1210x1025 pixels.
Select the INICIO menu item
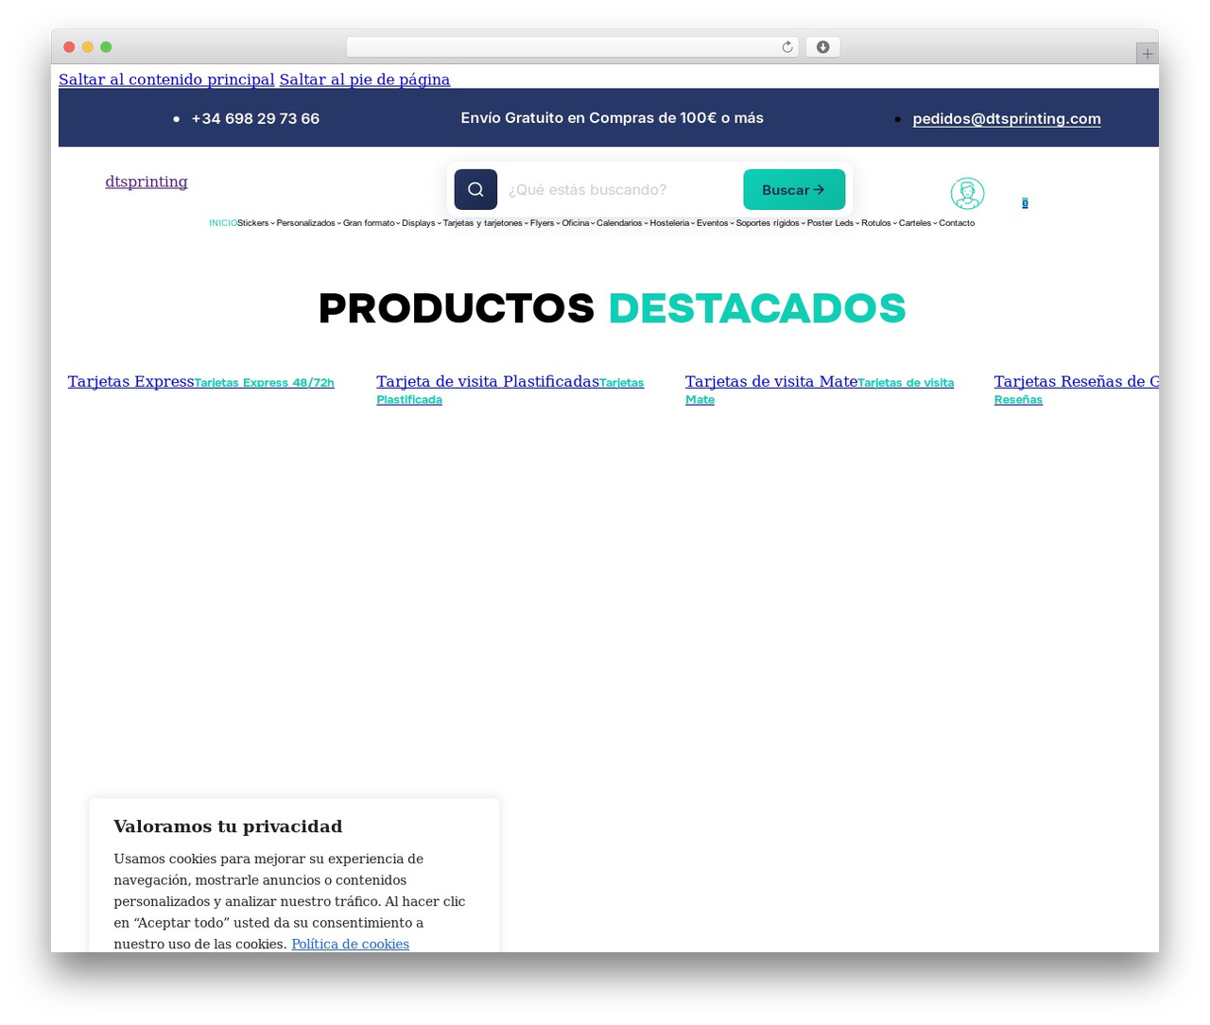click(x=223, y=223)
